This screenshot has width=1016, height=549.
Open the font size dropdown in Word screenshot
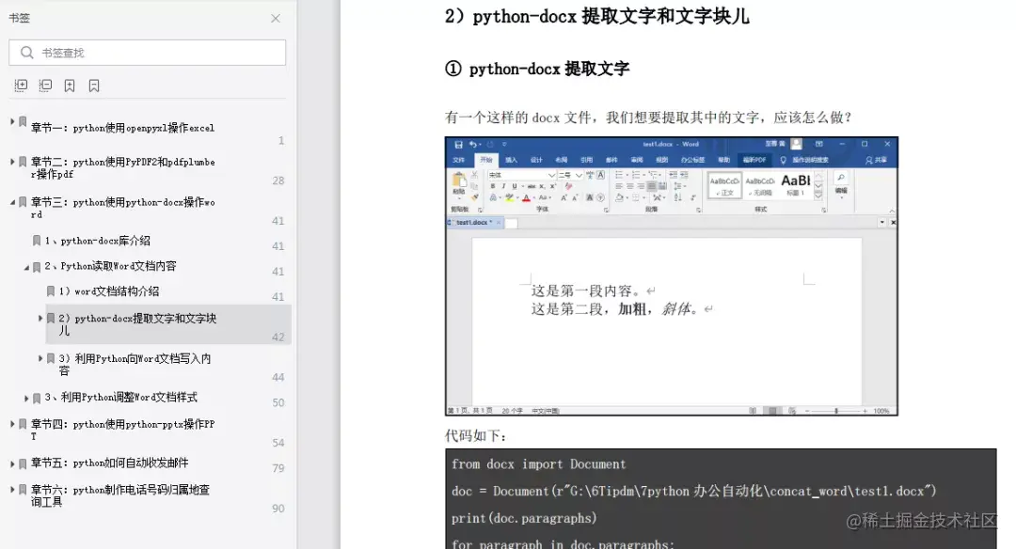click(579, 174)
